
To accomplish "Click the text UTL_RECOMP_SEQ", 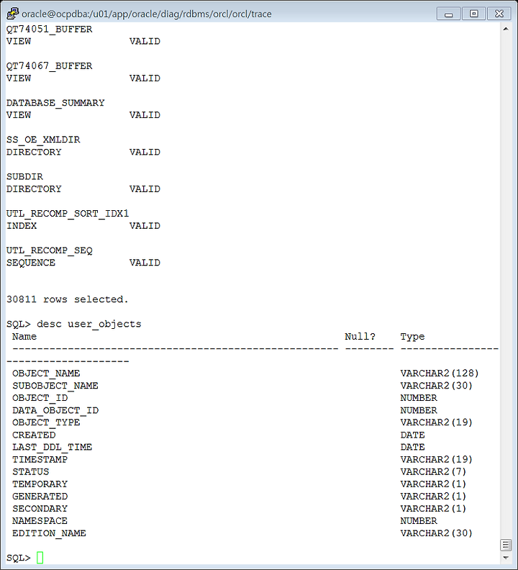I will (x=49, y=250).
